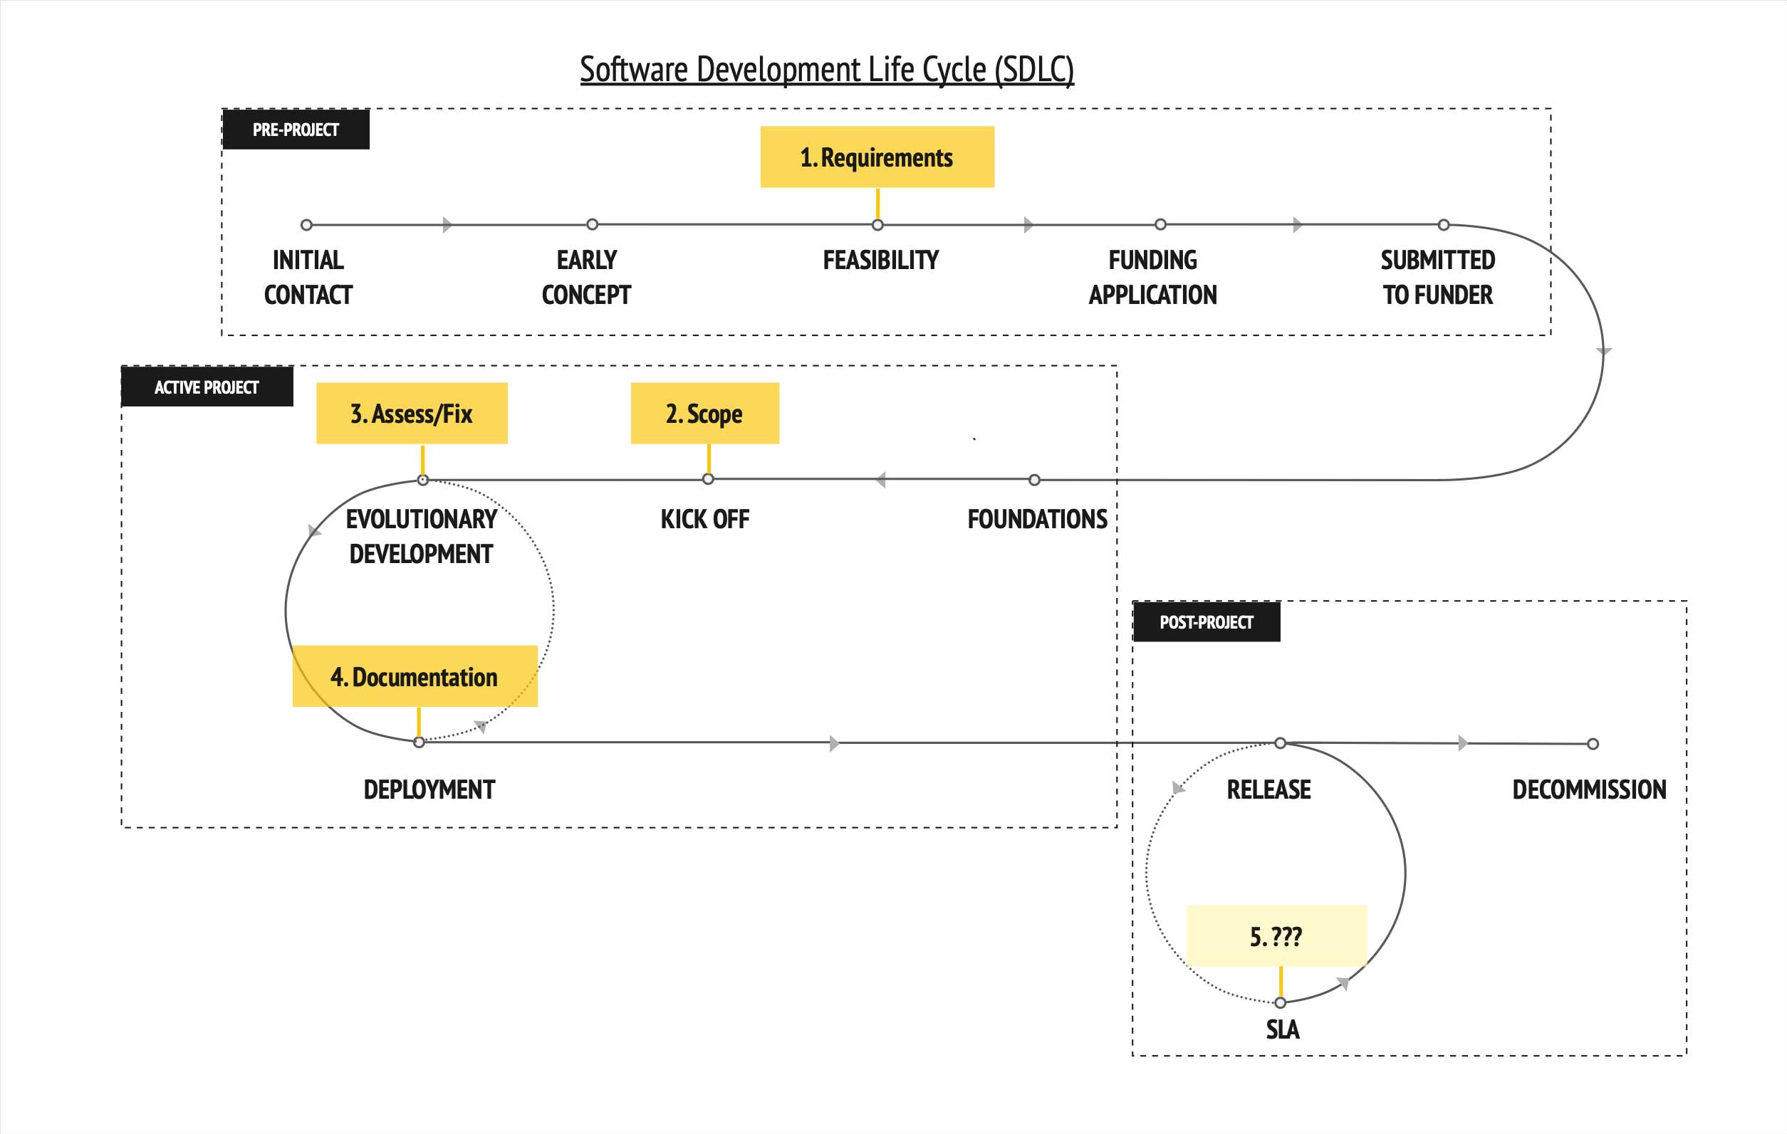Click arrowhead on solid arc near SLA
Screen dimensions: 1787x1134
point(1343,984)
